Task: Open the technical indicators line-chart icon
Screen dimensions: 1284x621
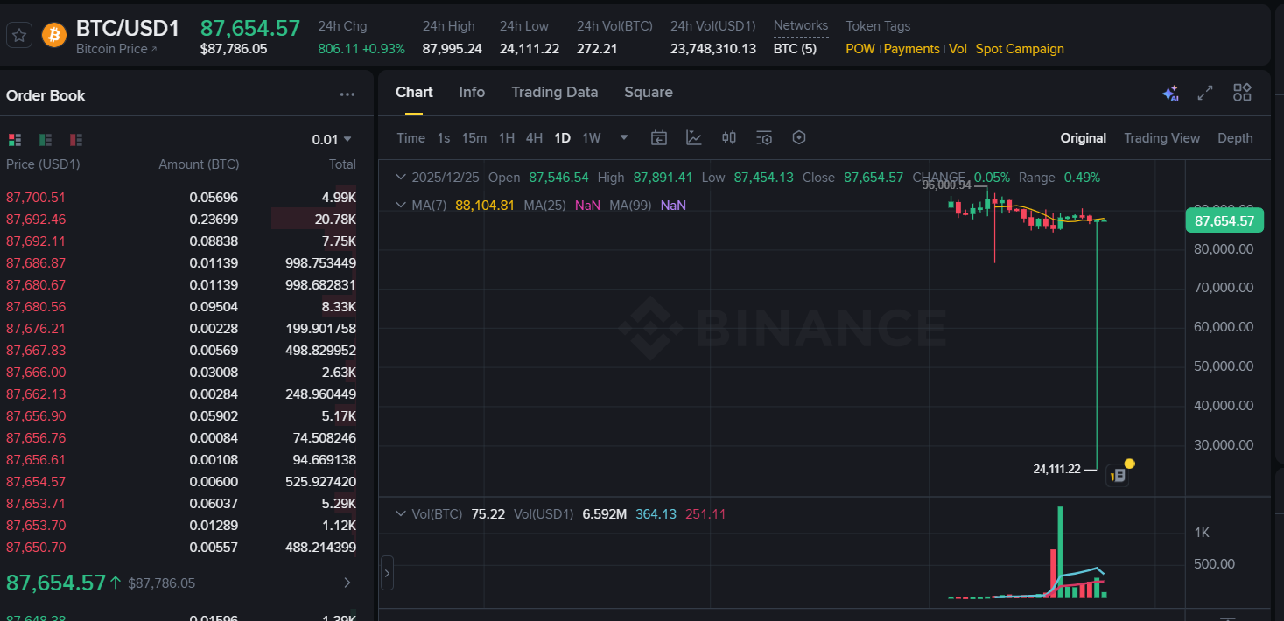Action: (x=694, y=137)
